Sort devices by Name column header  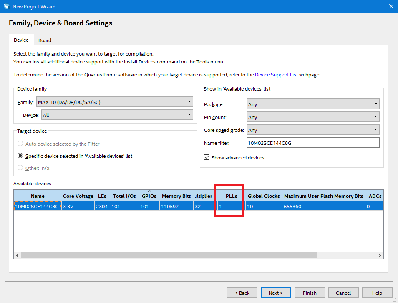pos(38,196)
